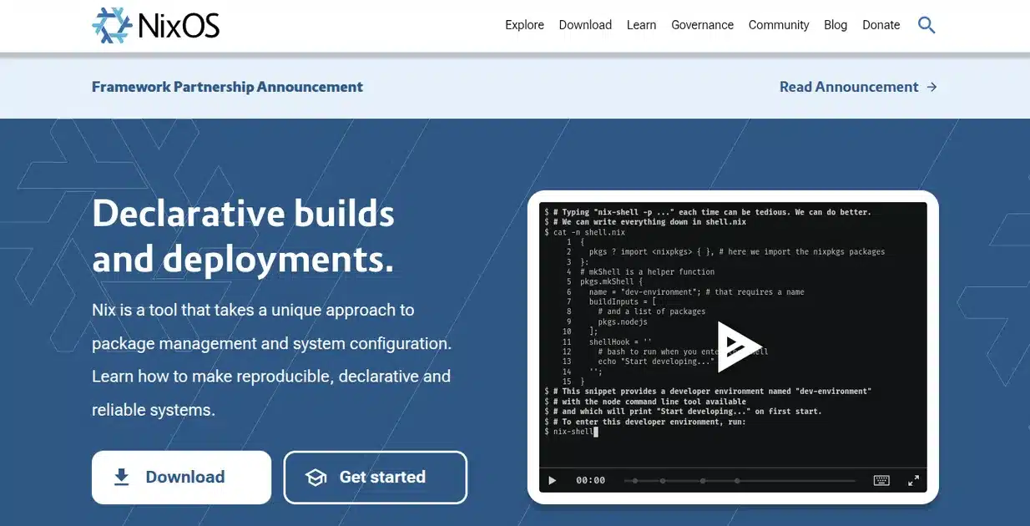Open the site search magnifier icon

click(x=926, y=25)
